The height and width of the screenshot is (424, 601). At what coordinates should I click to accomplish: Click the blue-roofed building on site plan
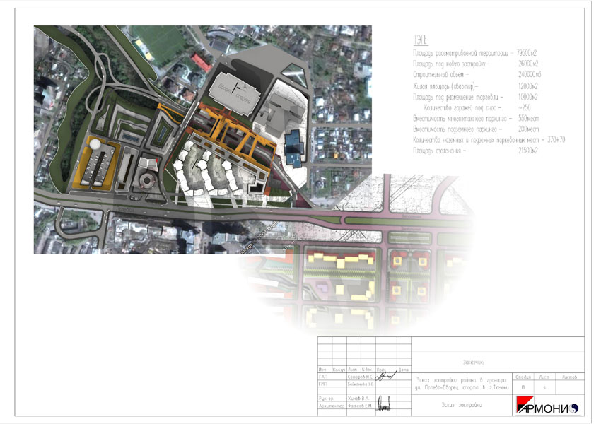[x=294, y=148]
